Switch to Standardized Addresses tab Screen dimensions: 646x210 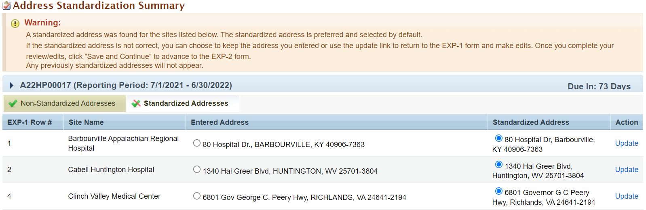point(183,103)
